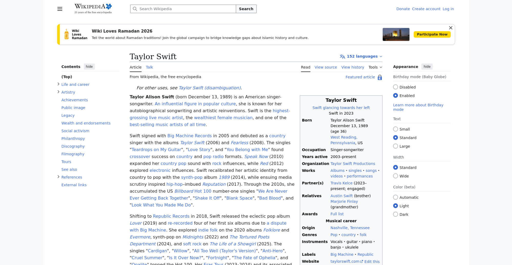The image size is (512, 265).
Task: Open the Tools dropdown
Action: click(x=375, y=67)
